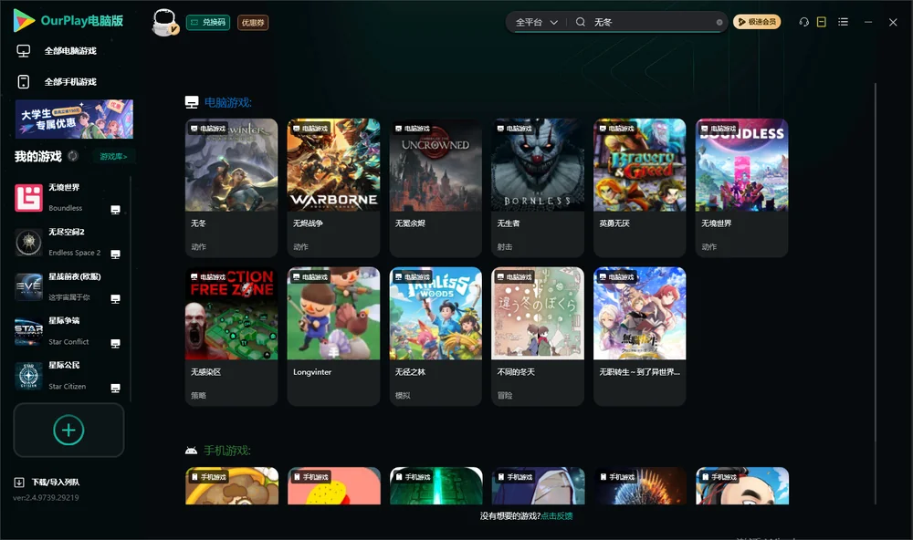Select 全部手机游戏 in the sidebar
913x540 pixels.
pos(70,82)
